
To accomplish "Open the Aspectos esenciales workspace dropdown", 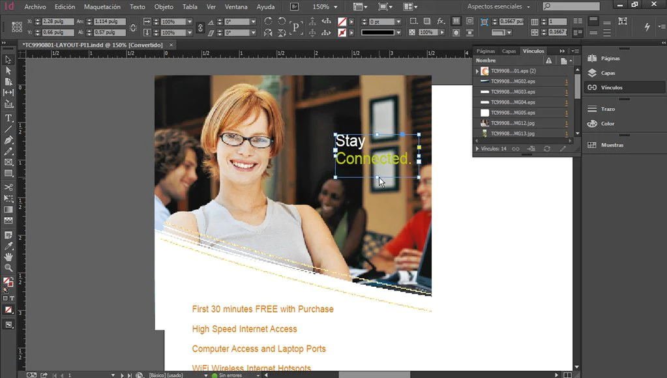I will click(x=499, y=7).
